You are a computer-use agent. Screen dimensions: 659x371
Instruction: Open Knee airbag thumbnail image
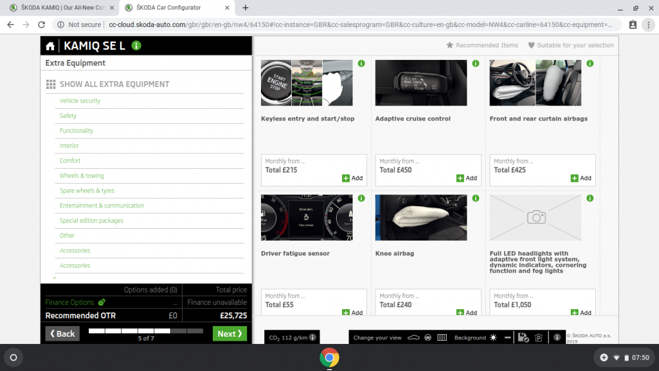(x=421, y=217)
